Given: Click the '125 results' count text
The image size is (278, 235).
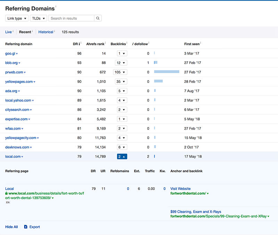Looking at the screenshot, I should tap(70, 32).
